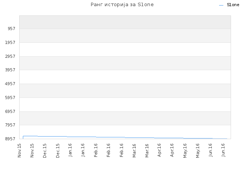The height and width of the screenshot is (185, 246).
Task: Select the chart title for Slone
Action: click(122, 5)
